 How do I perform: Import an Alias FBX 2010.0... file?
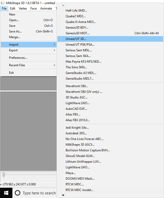[110, 120]
